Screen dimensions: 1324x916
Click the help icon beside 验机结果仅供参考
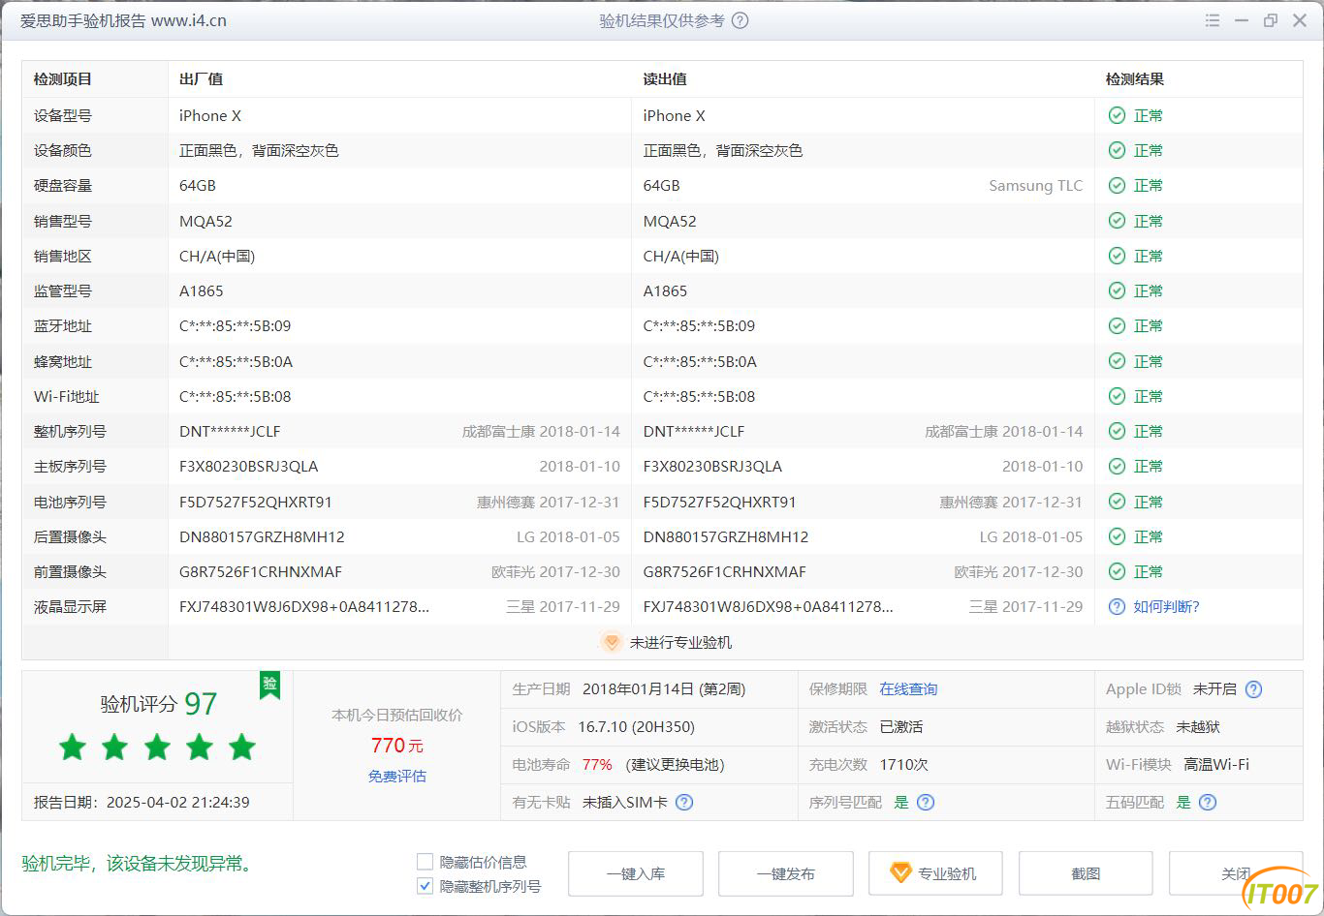tap(740, 20)
